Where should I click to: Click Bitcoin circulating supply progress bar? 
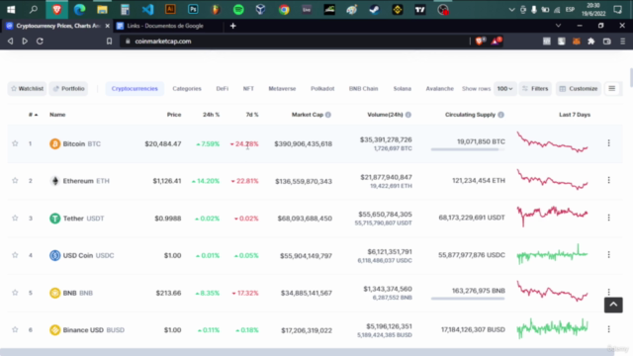[x=468, y=149]
